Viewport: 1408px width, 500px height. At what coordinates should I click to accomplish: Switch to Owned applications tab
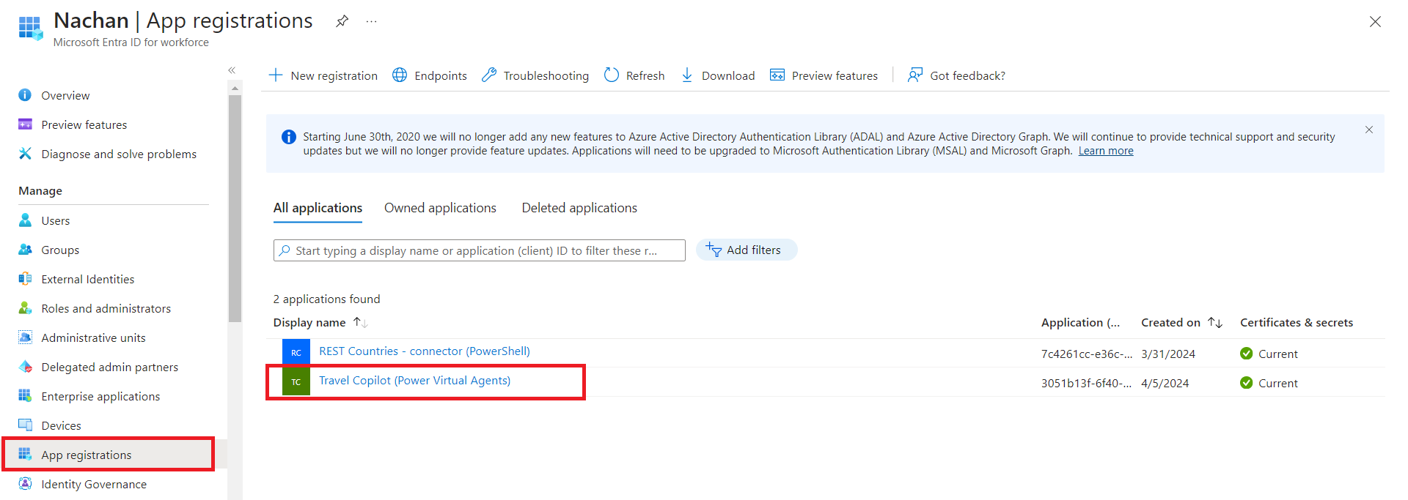click(x=440, y=208)
